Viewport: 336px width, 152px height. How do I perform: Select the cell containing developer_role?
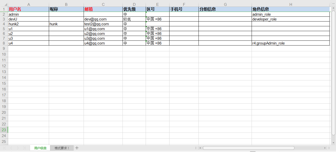tap(291, 19)
